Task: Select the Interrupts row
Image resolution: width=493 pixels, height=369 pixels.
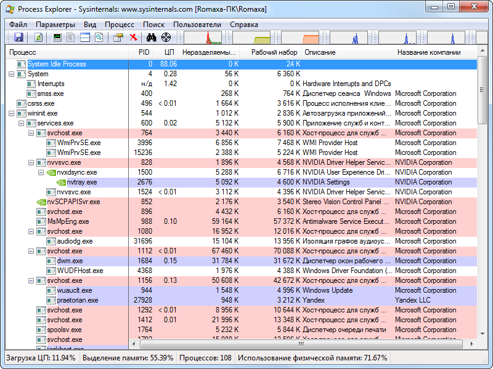Action: pos(241,84)
